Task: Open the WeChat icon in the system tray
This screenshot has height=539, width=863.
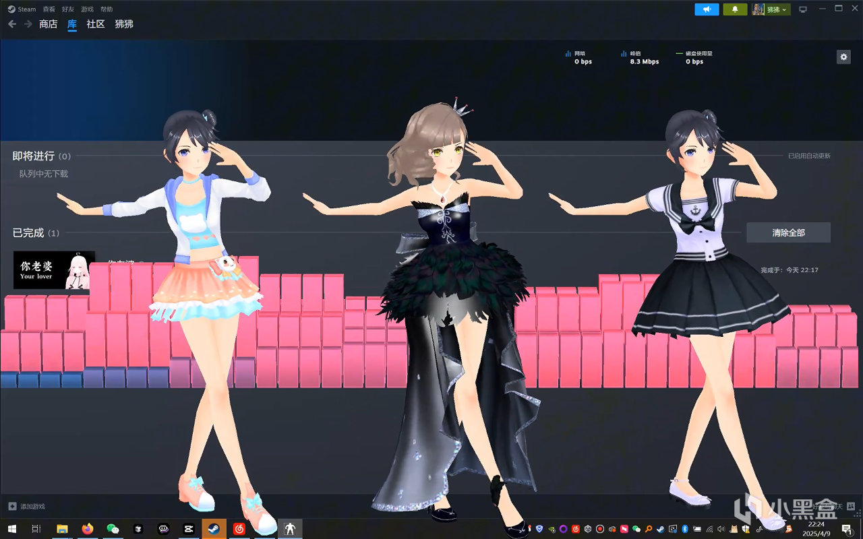Action: coord(636,529)
